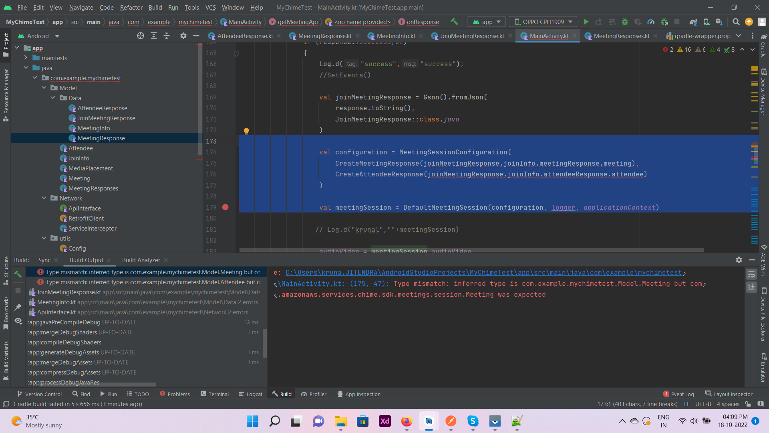Switch to the Build Analyzer tab
Screen dimensions: 769x433
141,260
